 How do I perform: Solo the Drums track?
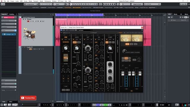(26, 19)
